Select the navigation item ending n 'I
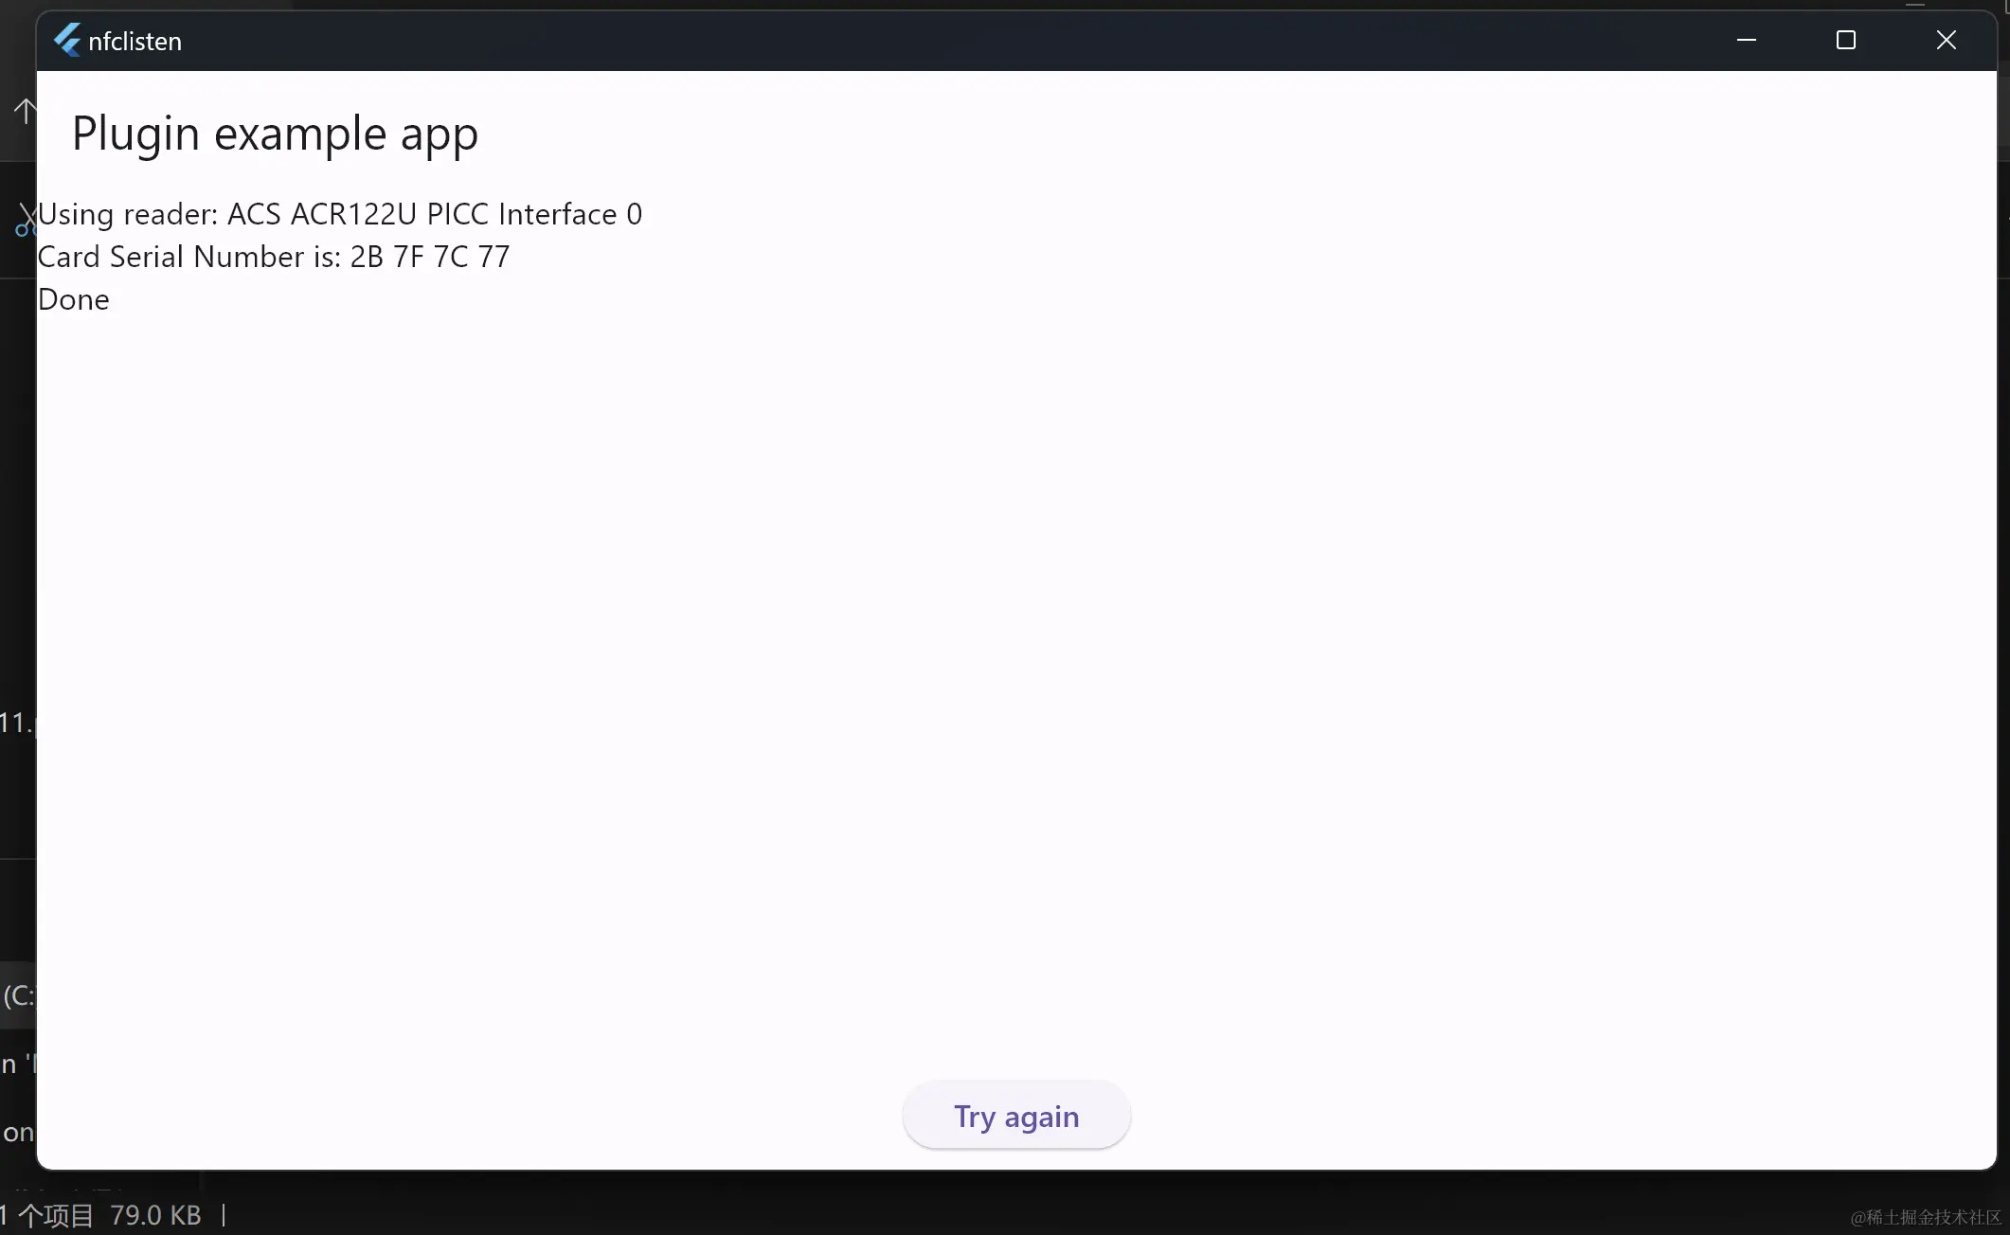The image size is (2010, 1235). (x=17, y=1065)
